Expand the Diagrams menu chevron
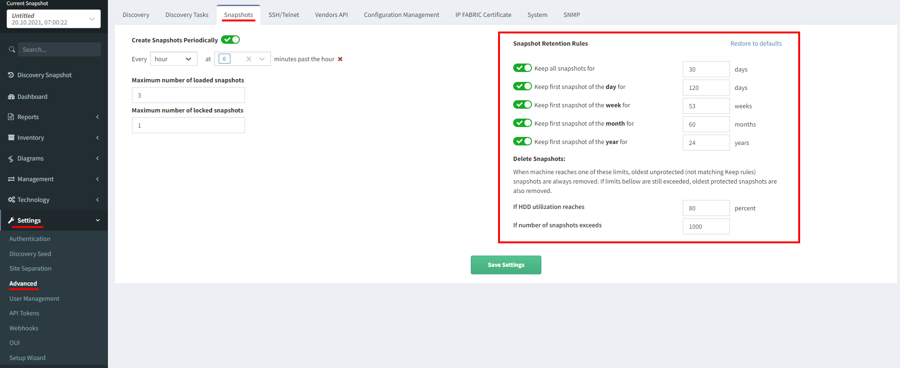Image resolution: width=900 pixels, height=368 pixels. click(98, 158)
